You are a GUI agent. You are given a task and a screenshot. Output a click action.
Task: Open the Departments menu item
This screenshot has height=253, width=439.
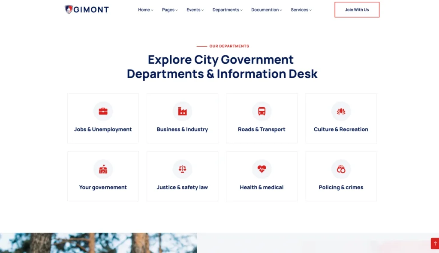pos(227,10)
